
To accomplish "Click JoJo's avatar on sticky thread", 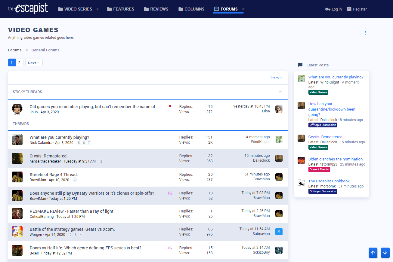I will [x=17, y=109].
